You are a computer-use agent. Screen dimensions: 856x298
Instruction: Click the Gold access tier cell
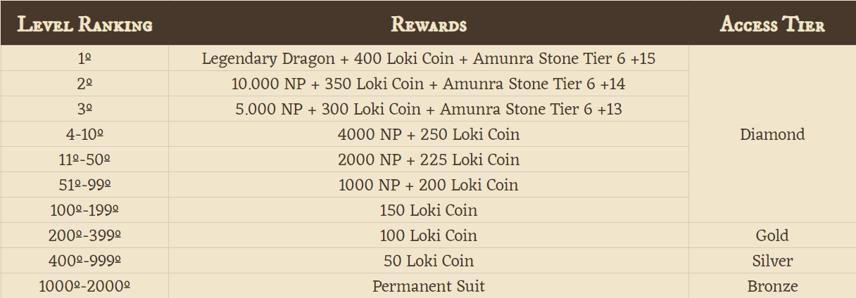click(x=772, y=235)
